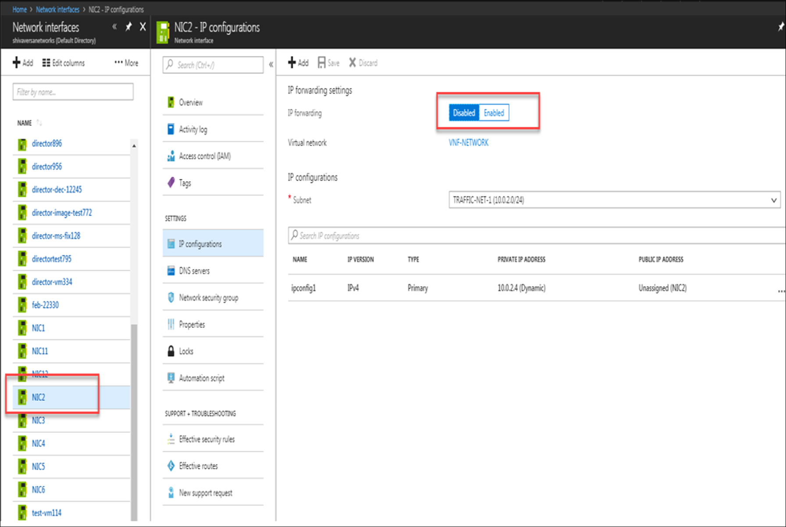
Task: Open the Overview menu item
Action: tap(213, 102)
